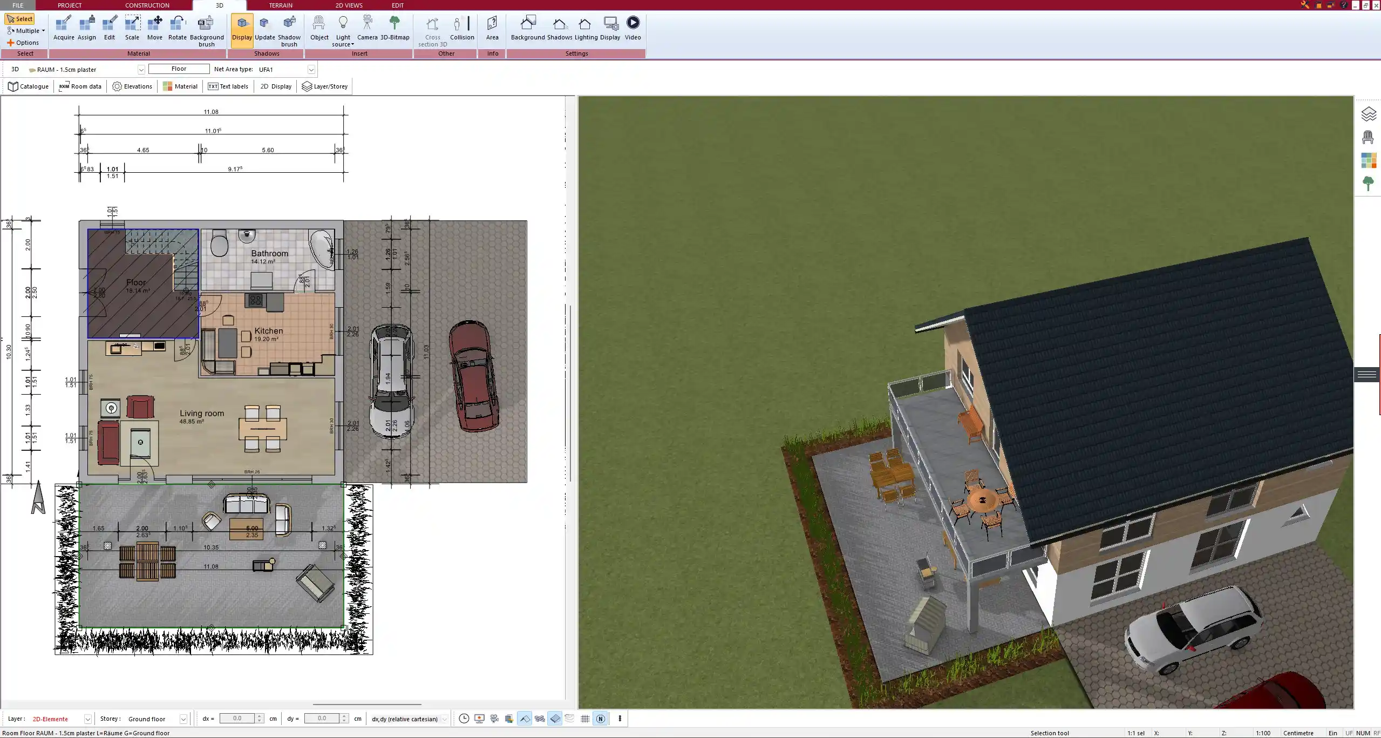Toggle grid display in bottom toolbar

[x=584, y=719]
